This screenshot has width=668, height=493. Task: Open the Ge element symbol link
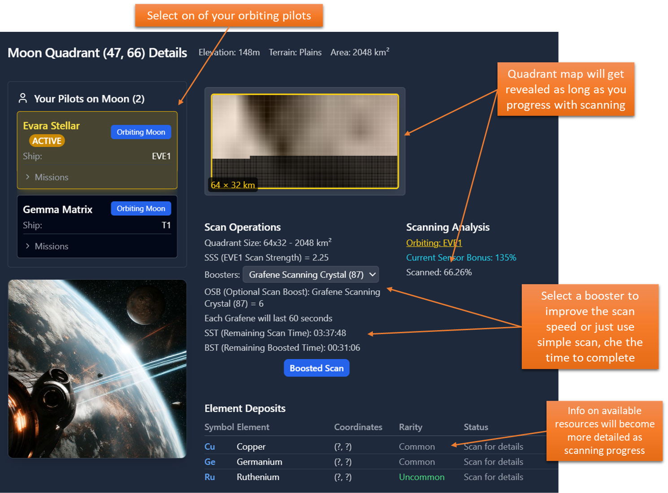pyautogui.click(x=210, y=462)
